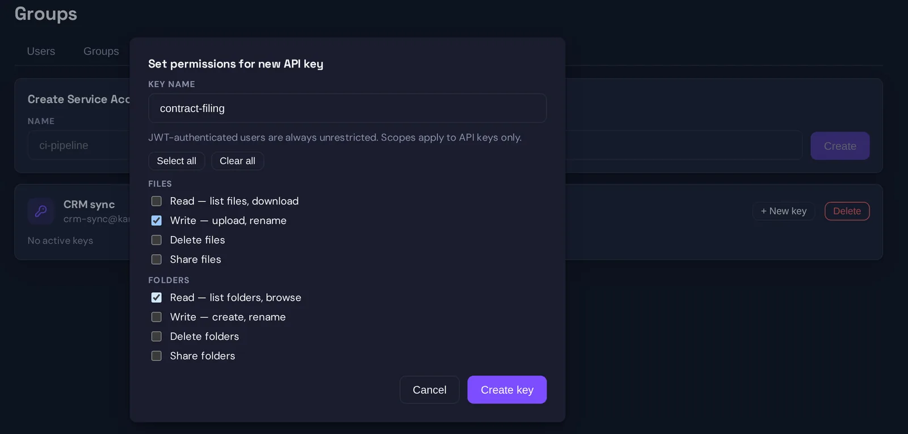
Task: Click the FILES section heading
Action: click(160, 184)
